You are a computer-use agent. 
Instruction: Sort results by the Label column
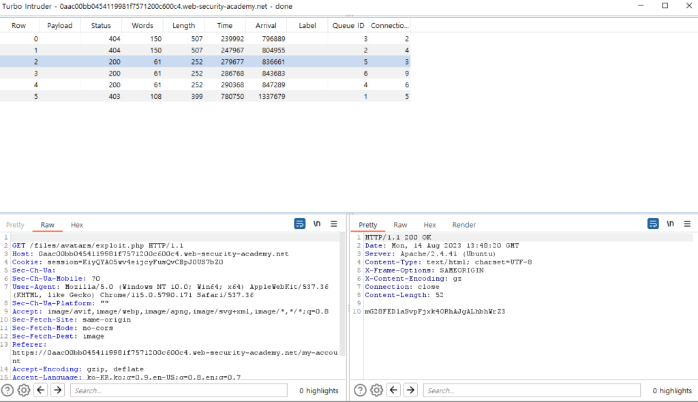click(307, 25)
